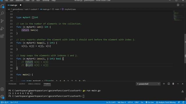This screenshot has width=186, height=104.
Task: Click Go Live in status bar
Action: (x=150, y=102)
